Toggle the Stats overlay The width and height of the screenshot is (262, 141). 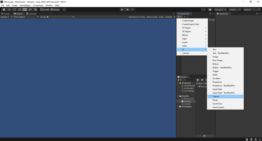click(x=161, y=17)
